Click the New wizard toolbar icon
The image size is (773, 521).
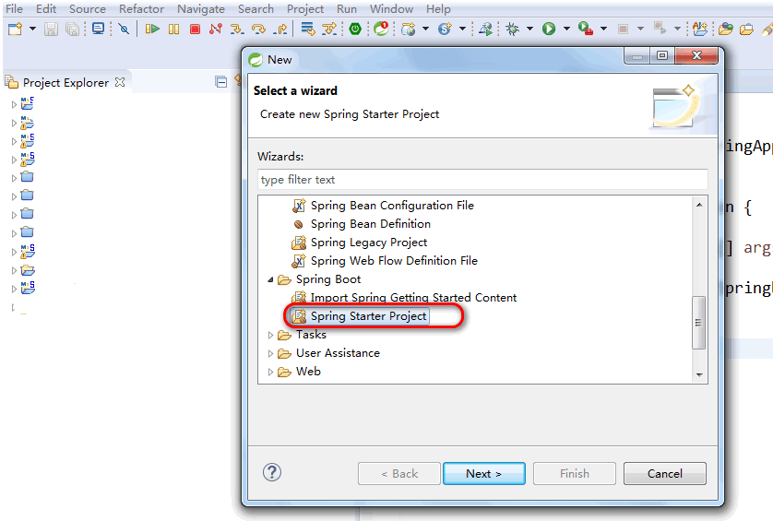(16, 30)
